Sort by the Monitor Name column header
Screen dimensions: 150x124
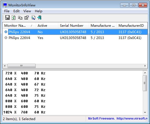pyautogui.click(x=19, y=26)
